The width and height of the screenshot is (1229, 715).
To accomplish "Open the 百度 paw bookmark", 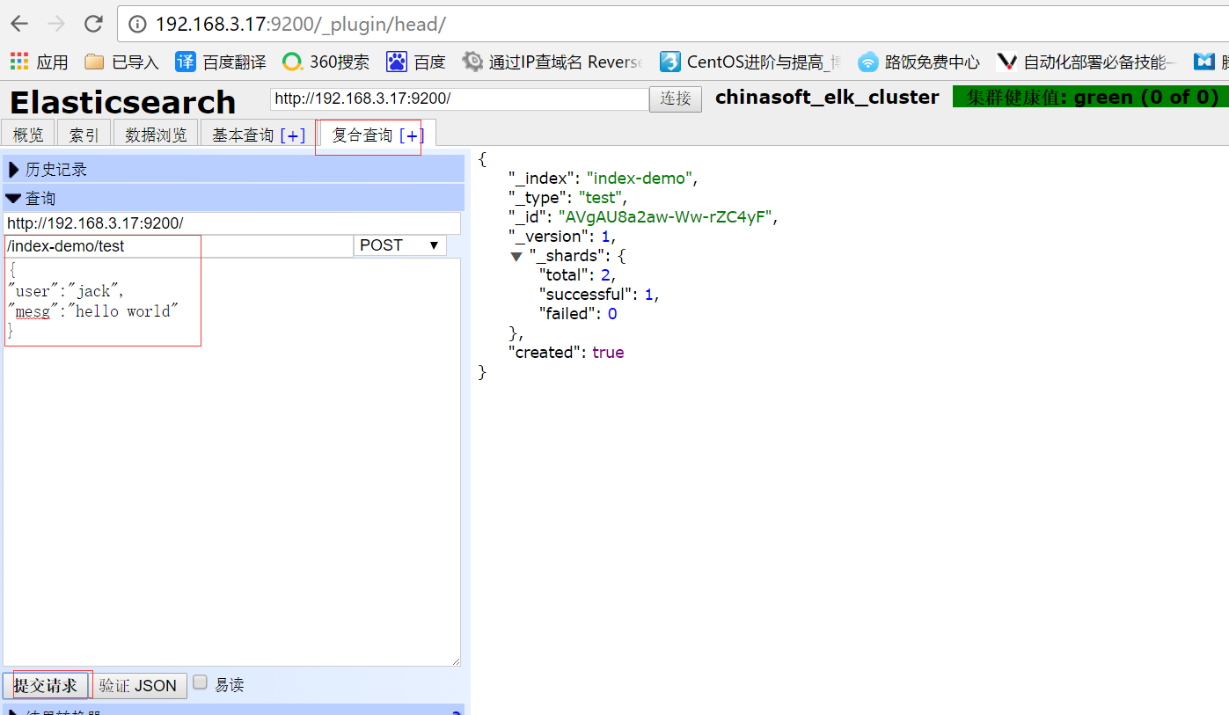I will tap(416, 62).
